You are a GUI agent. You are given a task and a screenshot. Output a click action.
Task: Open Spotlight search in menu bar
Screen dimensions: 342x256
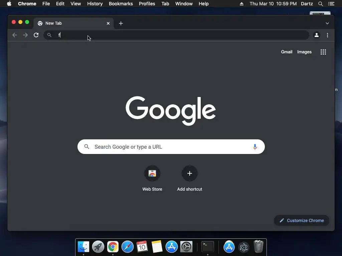click(320, 4)
